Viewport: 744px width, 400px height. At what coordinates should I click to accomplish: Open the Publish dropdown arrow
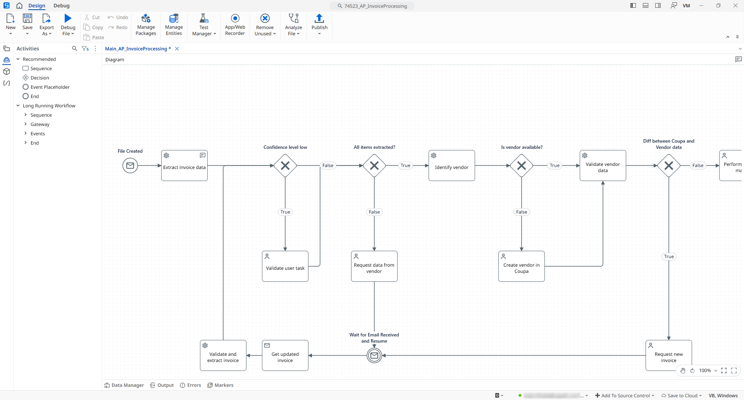point(319,33)
